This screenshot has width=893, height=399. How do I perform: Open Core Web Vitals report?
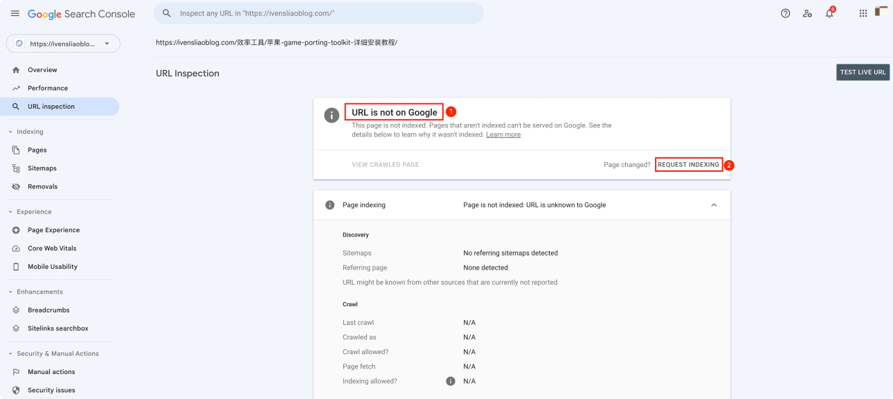[52, 248]
